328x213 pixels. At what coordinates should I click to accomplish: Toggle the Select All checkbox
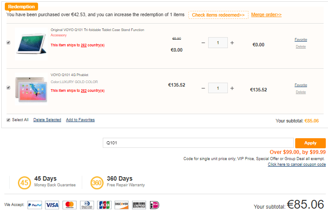8,120
